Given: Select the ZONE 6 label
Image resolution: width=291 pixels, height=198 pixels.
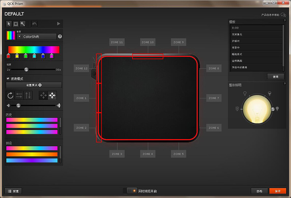Looking at the screenshot, I should point(214,128).
